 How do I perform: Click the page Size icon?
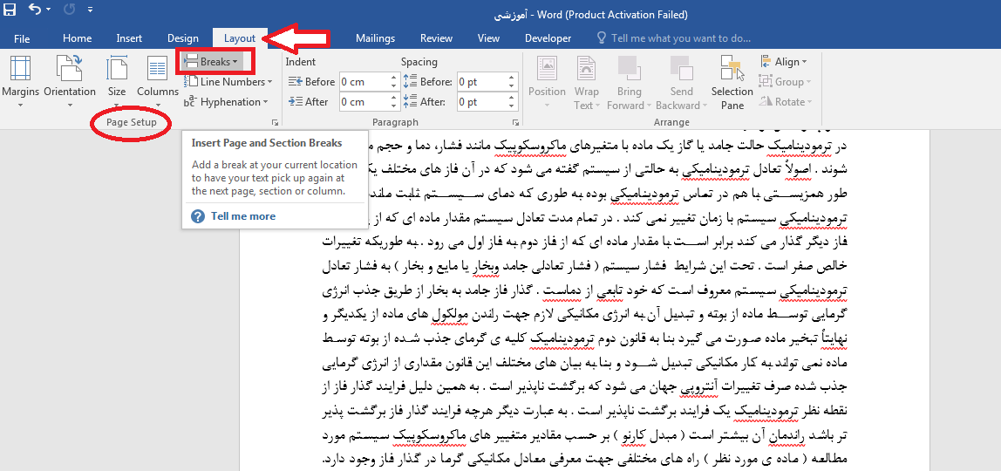(117, 70)
